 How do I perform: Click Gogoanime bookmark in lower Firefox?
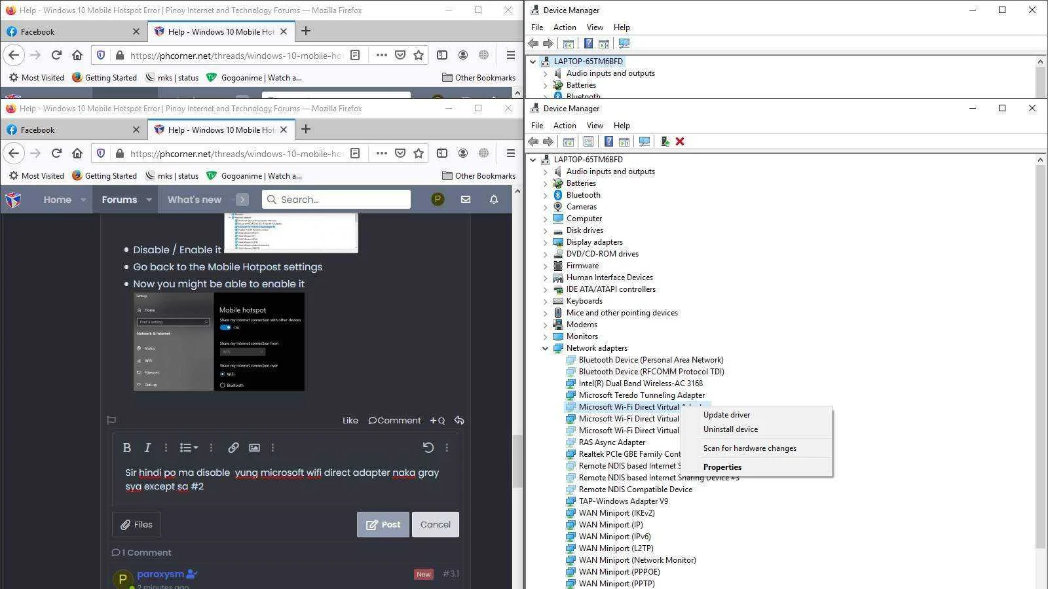click(x=254, y=175)
